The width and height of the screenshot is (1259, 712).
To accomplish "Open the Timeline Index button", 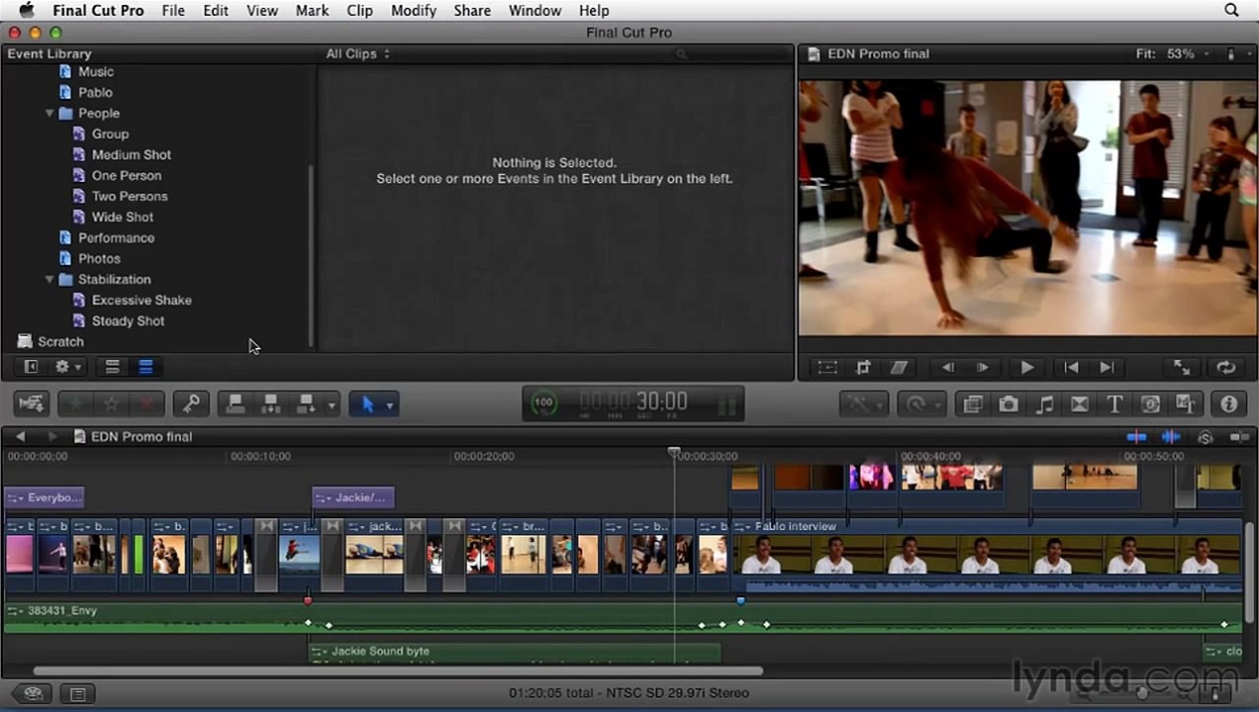I will pos(78,694).
